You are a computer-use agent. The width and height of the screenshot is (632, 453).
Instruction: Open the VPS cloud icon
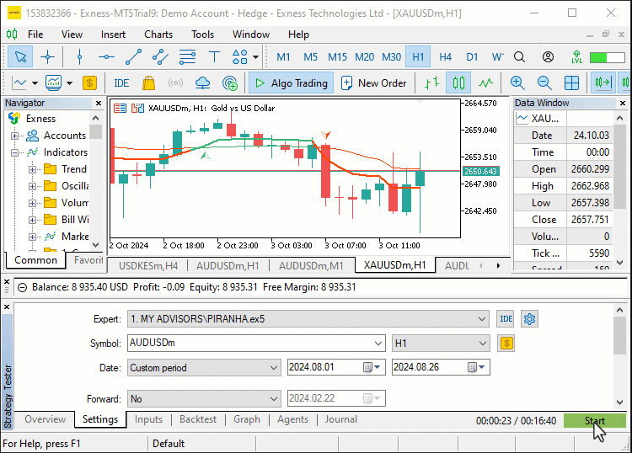202,83
